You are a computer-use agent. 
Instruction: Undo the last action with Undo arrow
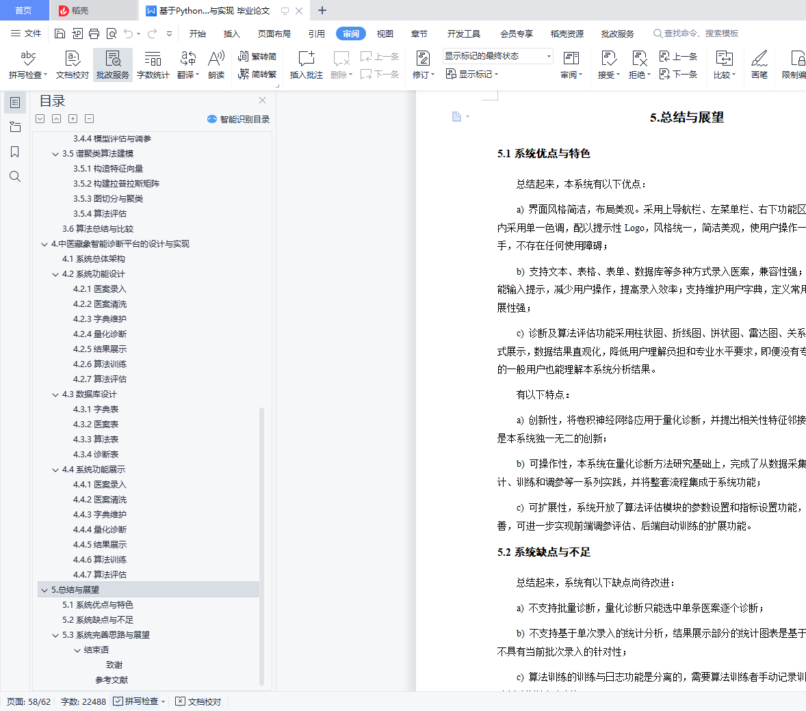coord(129,33)
